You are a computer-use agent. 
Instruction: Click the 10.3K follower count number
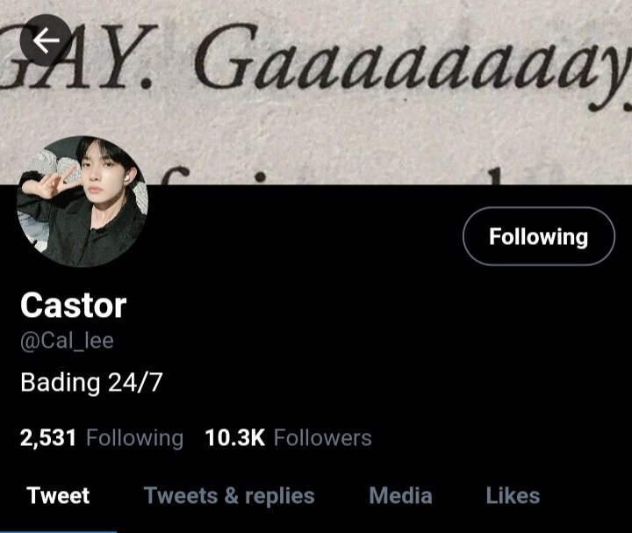click(x=235, y=438)
